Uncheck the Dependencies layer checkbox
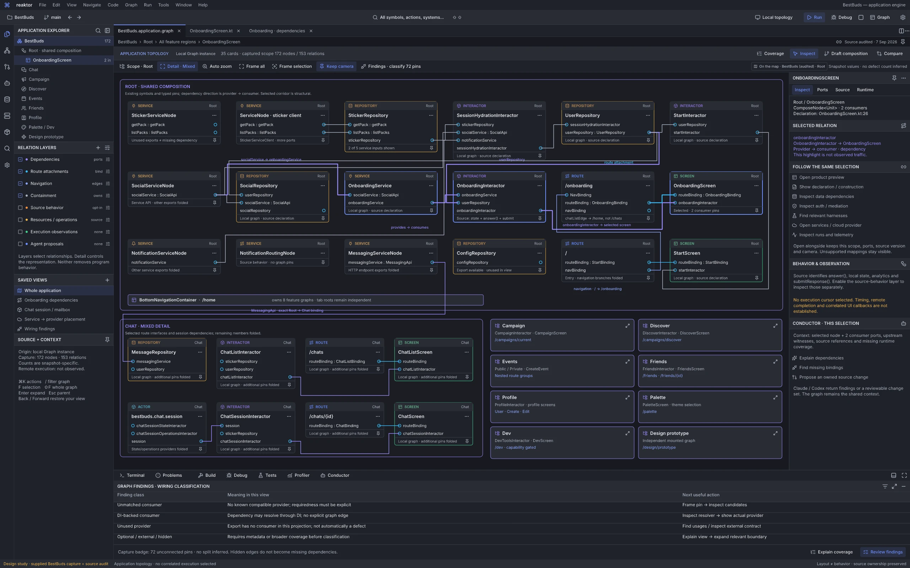This screenshot has height=568, width=910. (20, 159)
